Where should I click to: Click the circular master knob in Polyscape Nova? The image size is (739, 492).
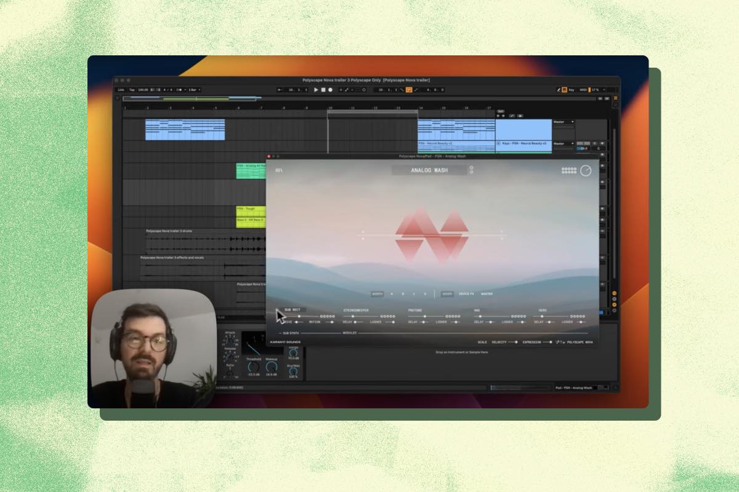pyautogui.click(x=585, y=170)
